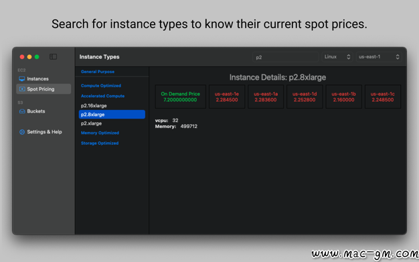Open the us-east-1 region dropdown
This screenshot has width=419, height=262.
pyautogui.click(x=379, y=57)
